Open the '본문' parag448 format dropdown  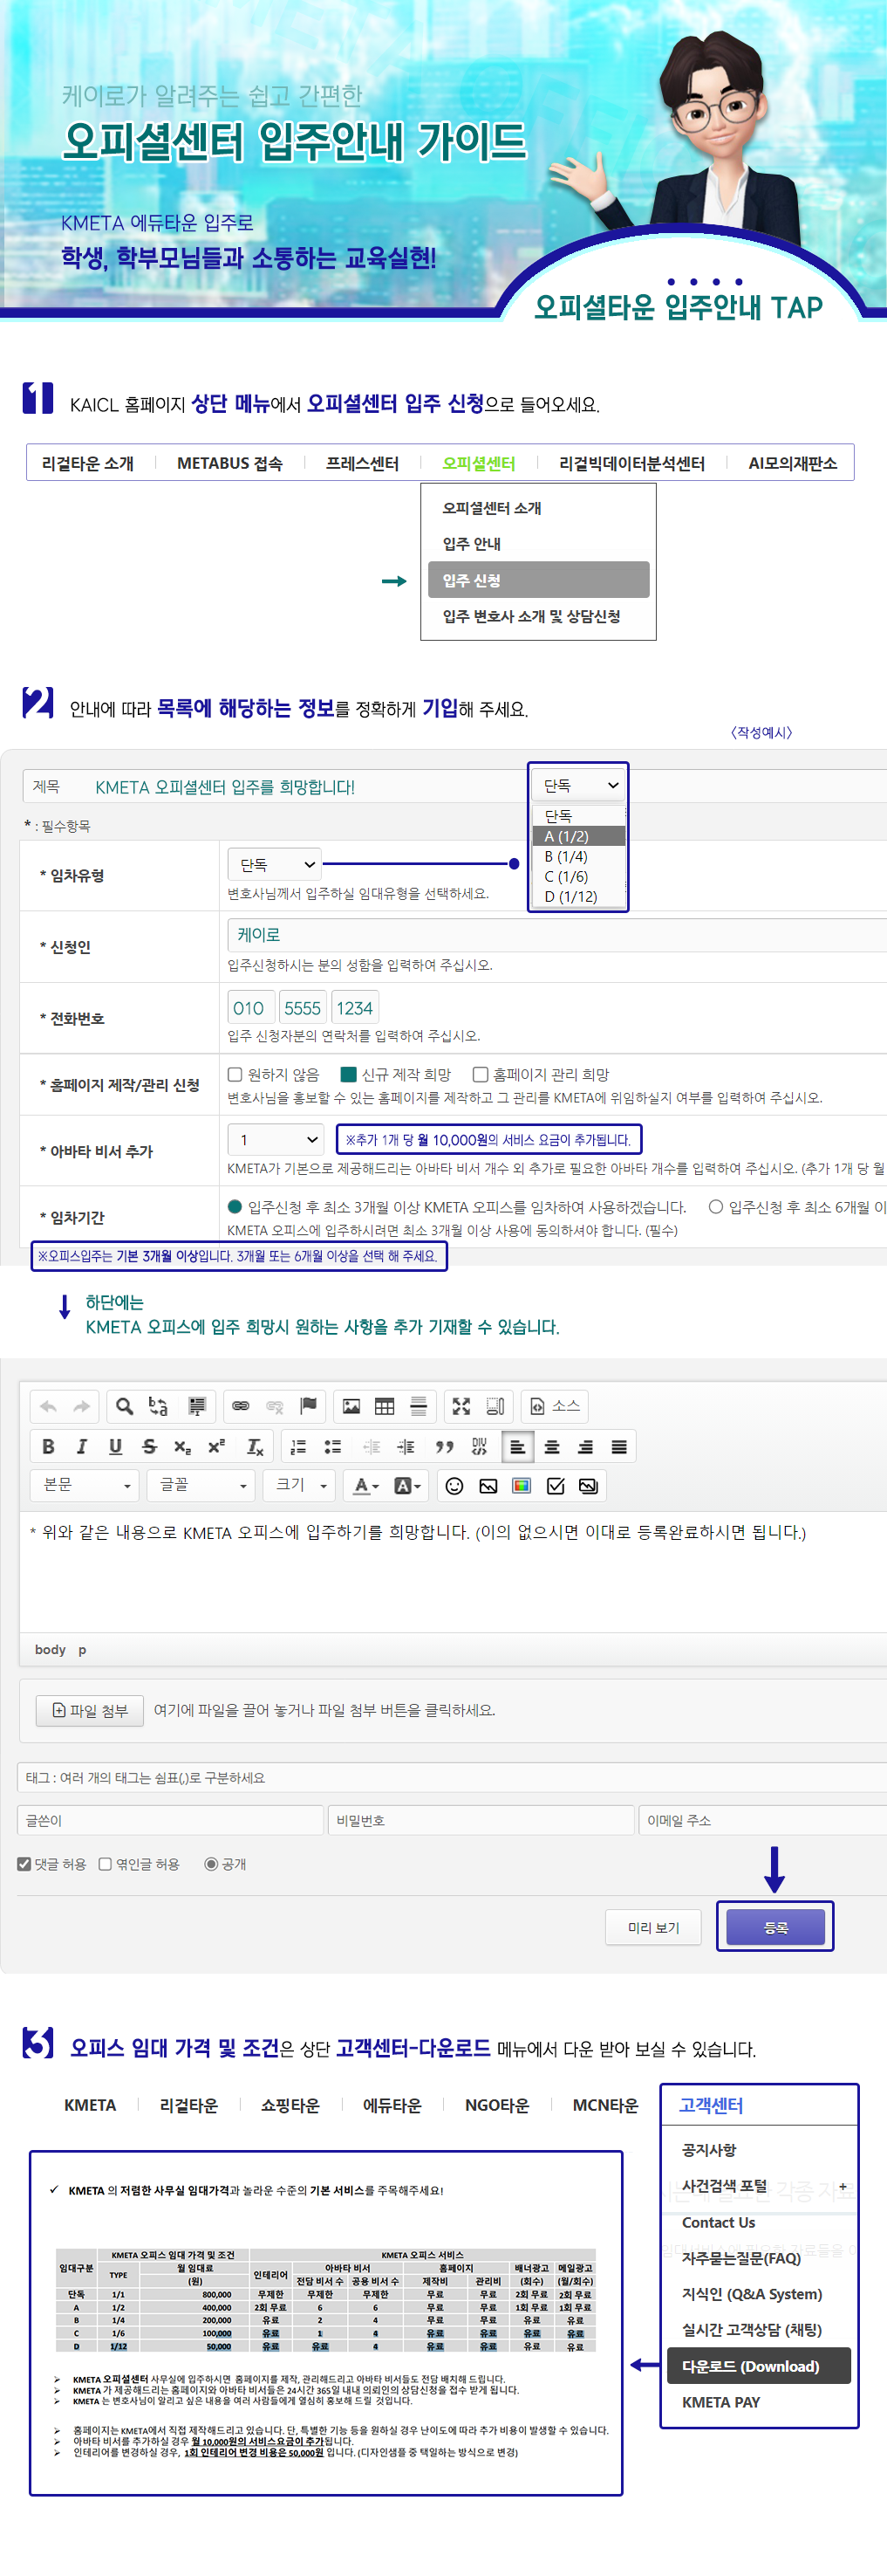(84, 1485)
